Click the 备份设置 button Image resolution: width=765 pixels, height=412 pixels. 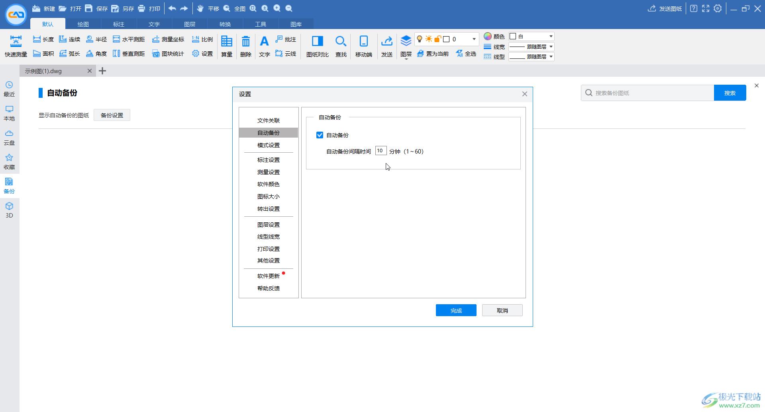click(x=112, y=115)
